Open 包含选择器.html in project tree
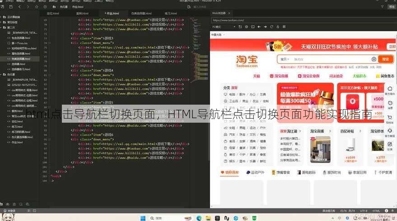397x221 pixels. click(21, 38)
